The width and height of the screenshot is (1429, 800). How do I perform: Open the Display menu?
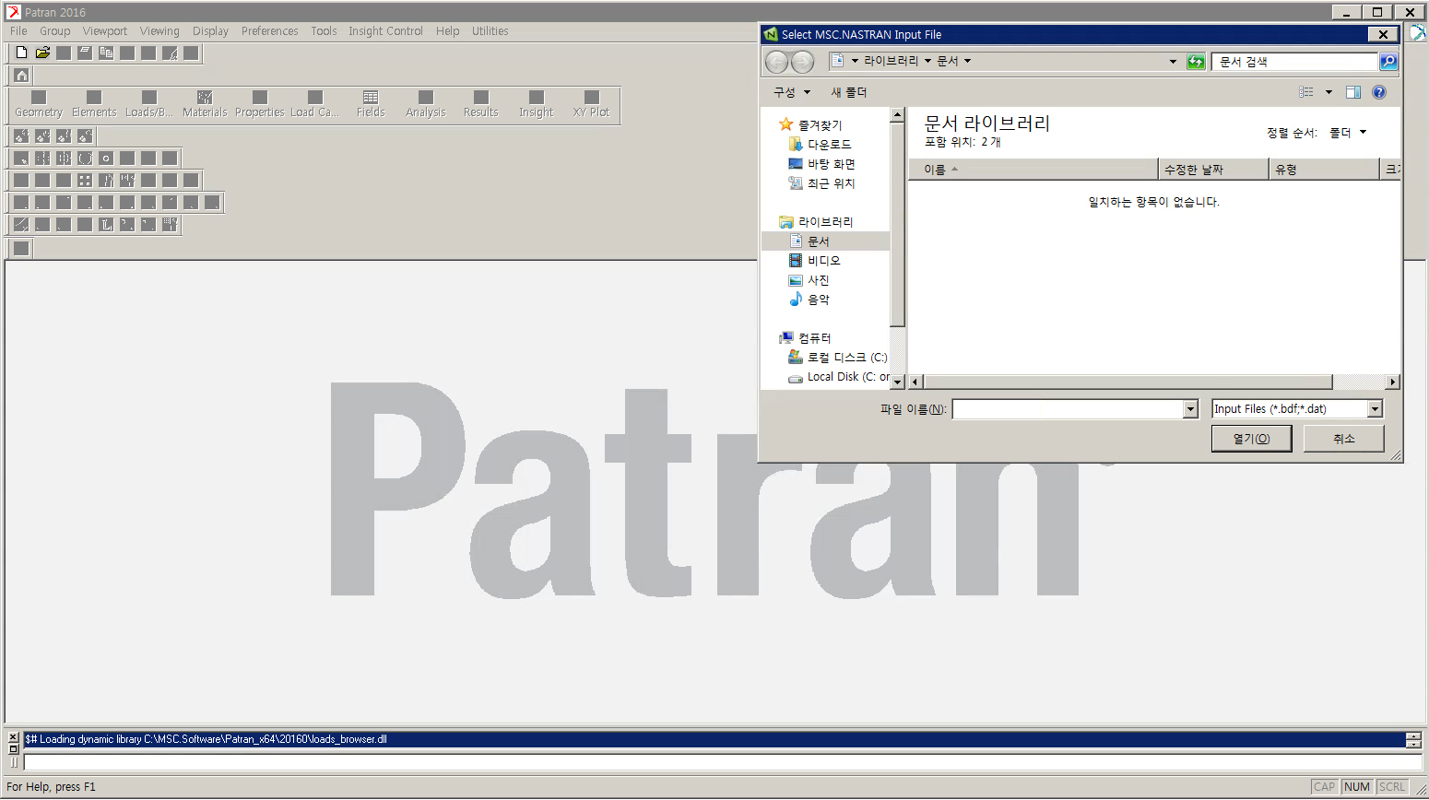[x=210, y=31]
